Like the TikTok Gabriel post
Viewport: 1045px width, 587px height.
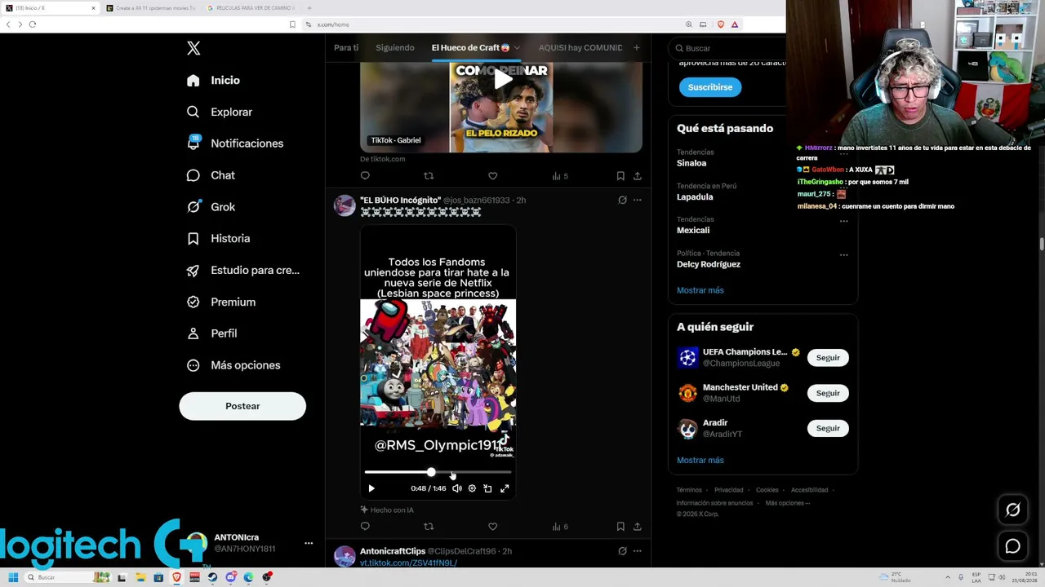tap(492, 176)
